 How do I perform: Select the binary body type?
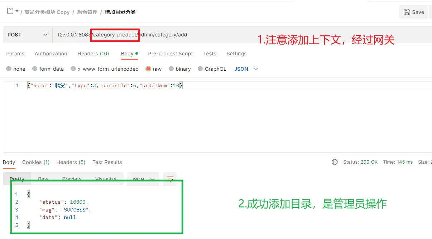click(180, 69)
